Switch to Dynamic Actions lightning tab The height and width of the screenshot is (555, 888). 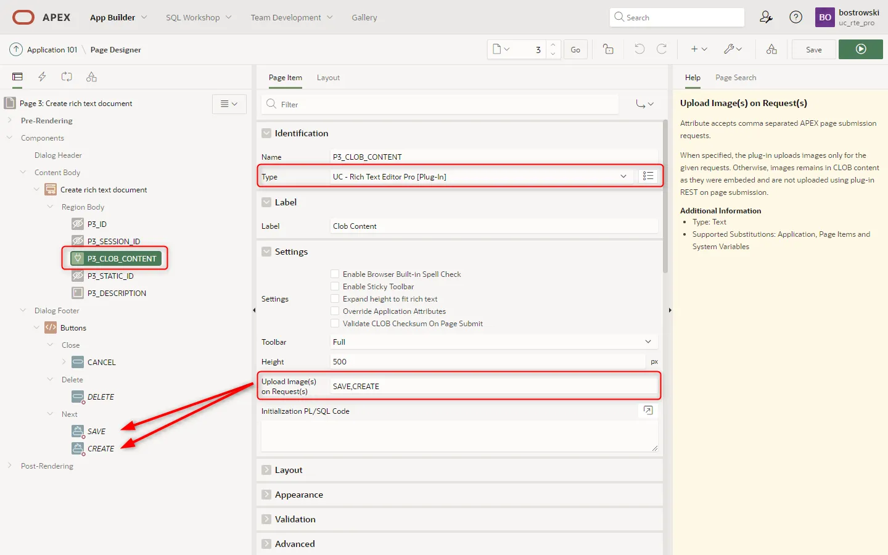(x=42, y=77)
